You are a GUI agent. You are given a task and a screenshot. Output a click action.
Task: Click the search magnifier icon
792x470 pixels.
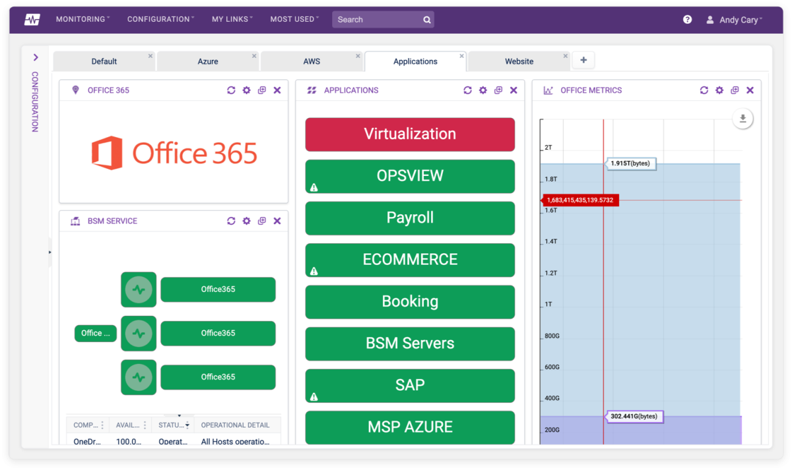tap(427, 19)
